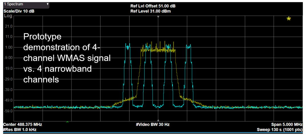
Task: Click the -39.0 y-axis label
Action: (8, 90)
